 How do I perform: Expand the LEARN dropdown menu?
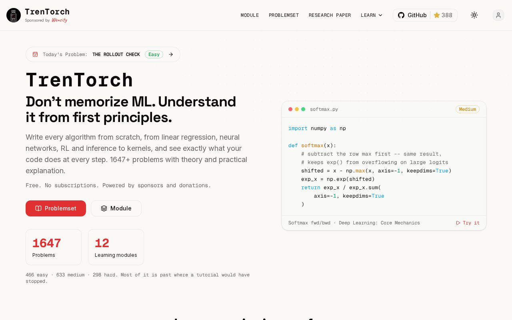point(372,15)
